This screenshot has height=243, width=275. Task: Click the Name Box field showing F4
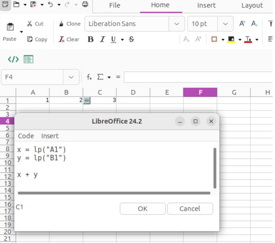(32, 77)
